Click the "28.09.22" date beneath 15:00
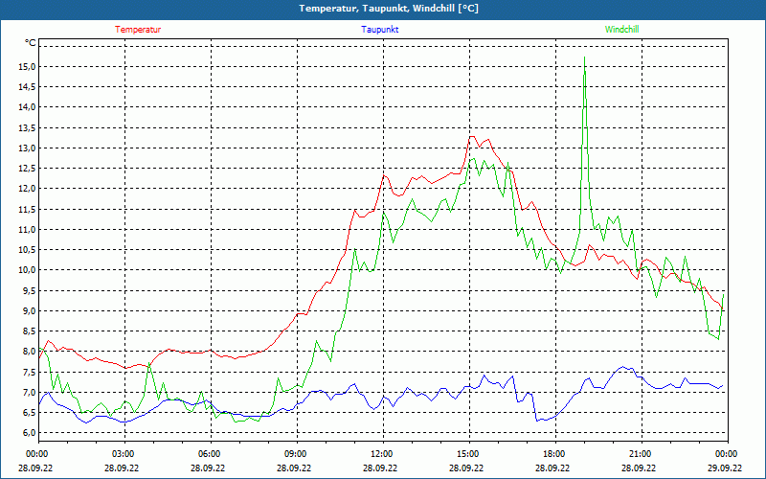 [x=466, y=468]
